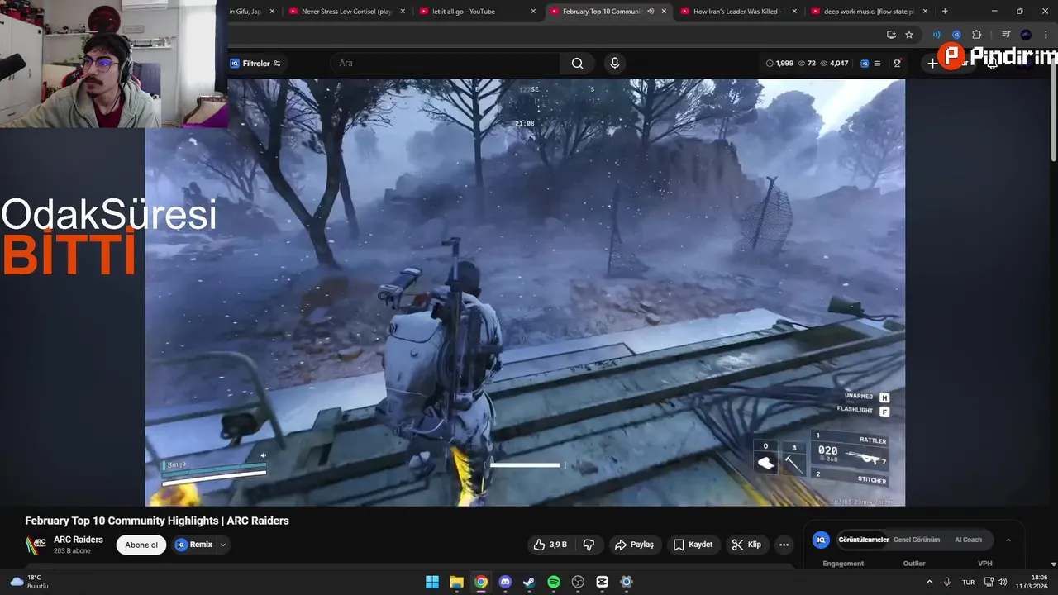
Task: Click inside the Ara search field
Action: 446,64
